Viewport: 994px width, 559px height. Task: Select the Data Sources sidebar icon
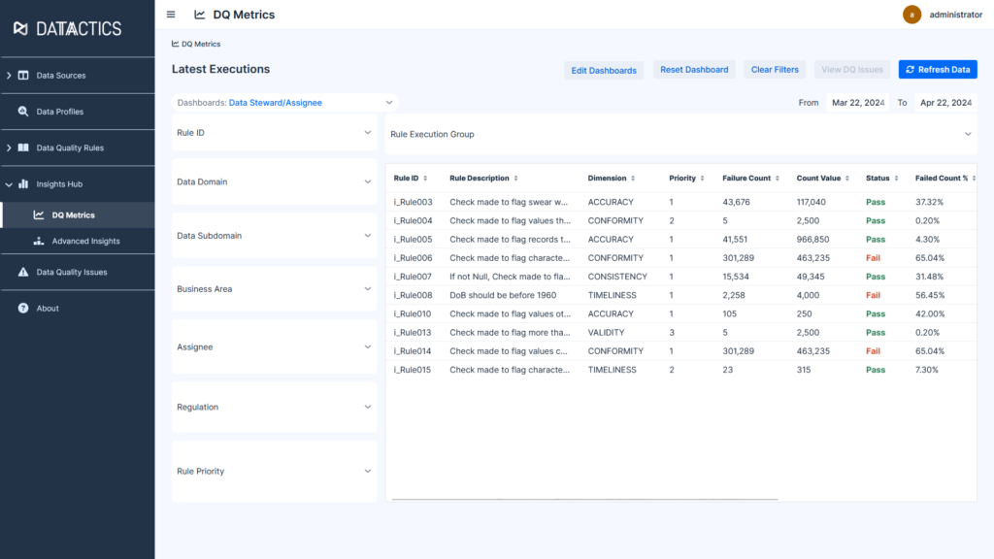coord(23,75)
